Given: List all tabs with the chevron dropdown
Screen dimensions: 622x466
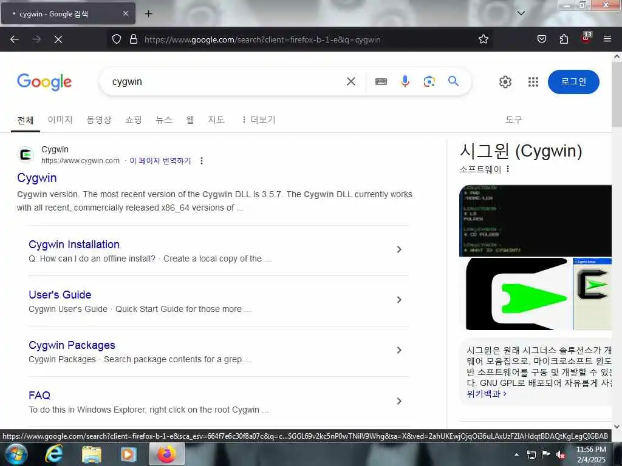Looking at the screenshot, I should click(x=521, y=13).
